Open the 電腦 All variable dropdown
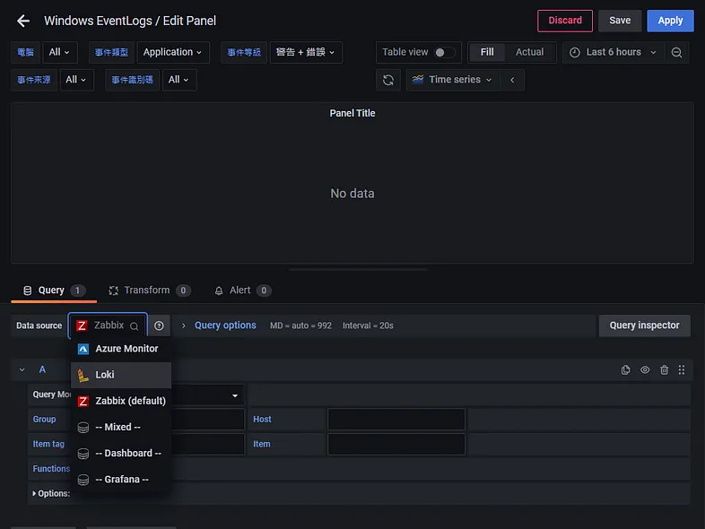The height and width of the screenshot is (529, 705). (60, 52)
